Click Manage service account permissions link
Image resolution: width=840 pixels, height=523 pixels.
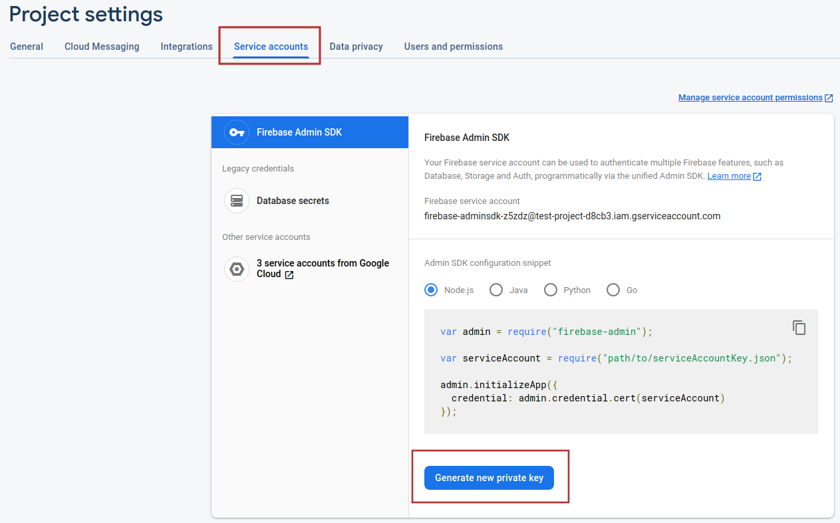coord(750,98)
